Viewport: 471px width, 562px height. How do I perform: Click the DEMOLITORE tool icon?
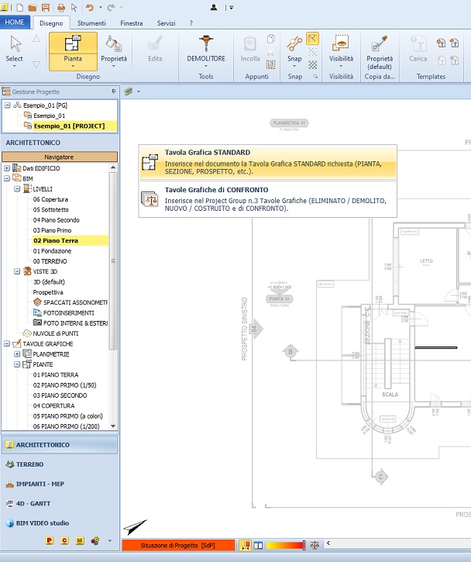point(205,43)
